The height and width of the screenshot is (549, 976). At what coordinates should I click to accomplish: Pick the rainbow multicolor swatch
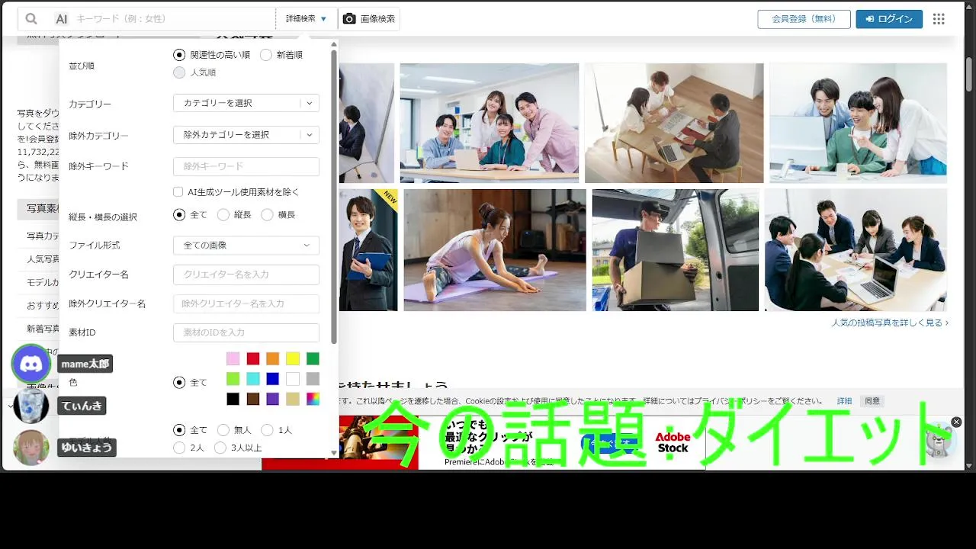coord(313,399)
